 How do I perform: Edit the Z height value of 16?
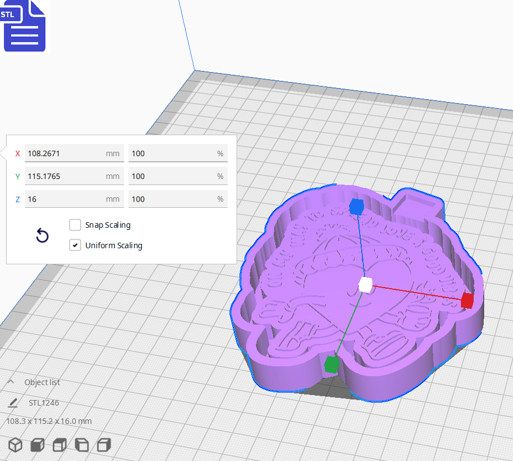click(74, 199)
